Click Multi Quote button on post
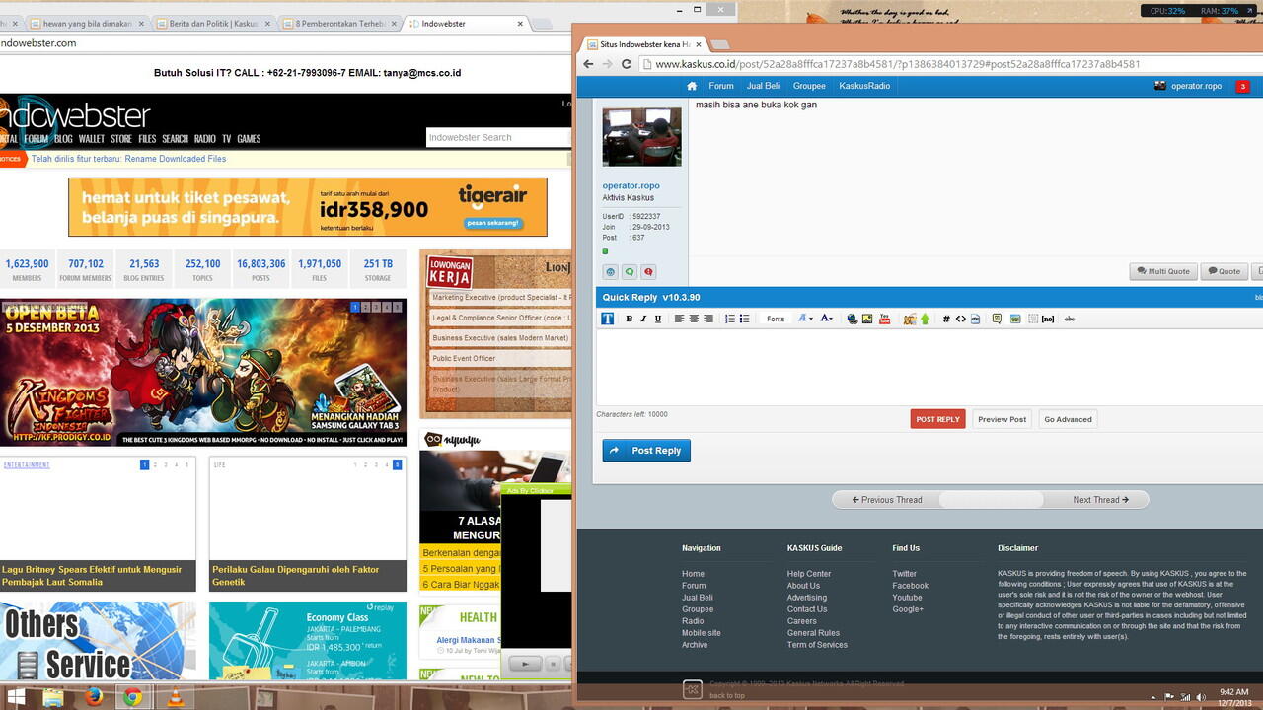Screen dimensions: 1263x710 [x=1162, y=271]
